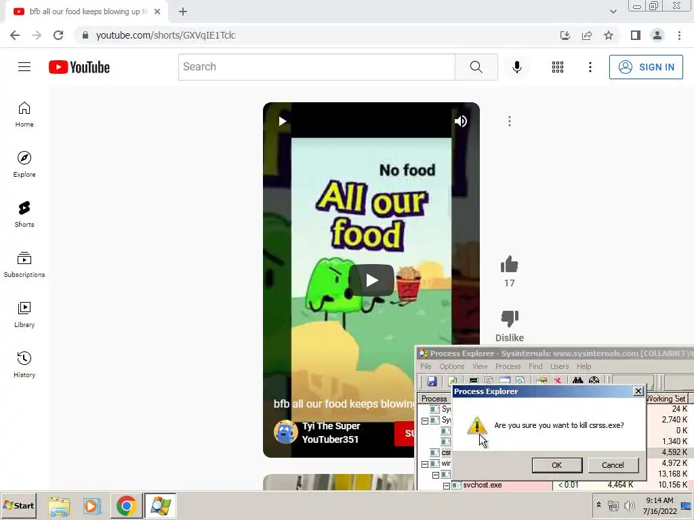
Task: Click the crosshair Find Window's Process icon
Action: 594,381
